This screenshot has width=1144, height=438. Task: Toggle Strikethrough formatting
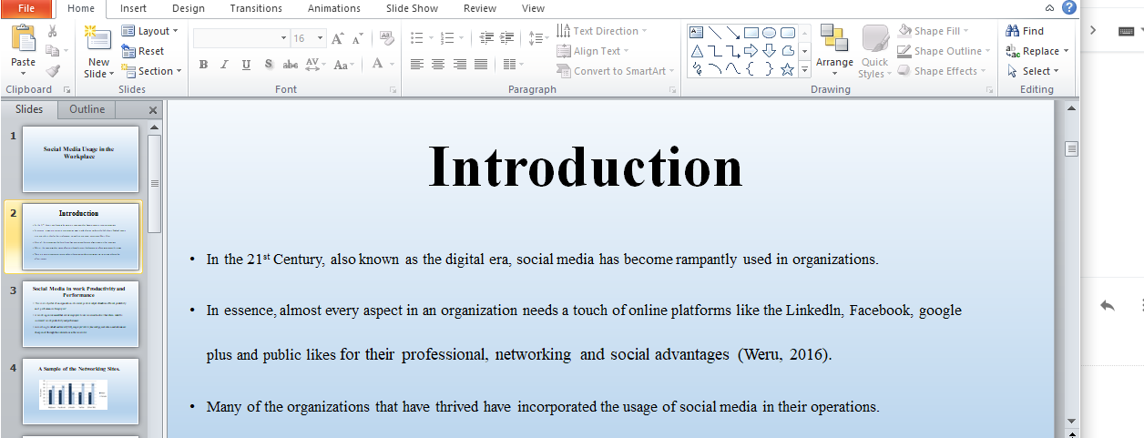pyautogui.click(x=291, y=65)
